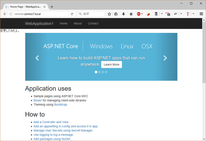The image size is (206, 141).
Task: Open dropdown arrow next to trash icon
Action: pyautogui.click(x=162, y=14)
